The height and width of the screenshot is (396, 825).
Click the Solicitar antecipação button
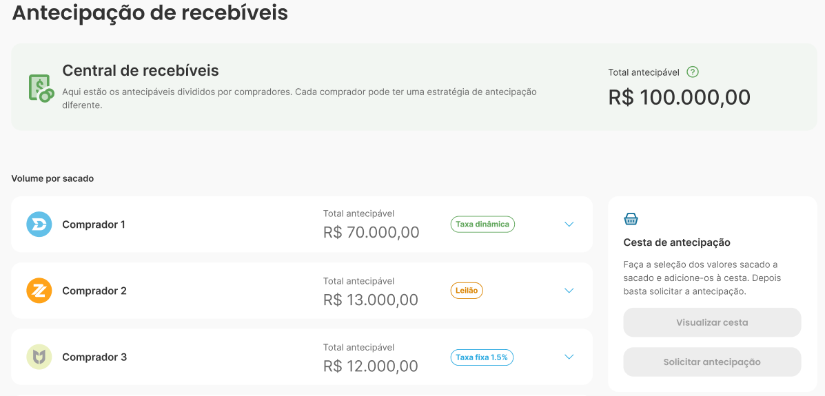pos(713,362)
